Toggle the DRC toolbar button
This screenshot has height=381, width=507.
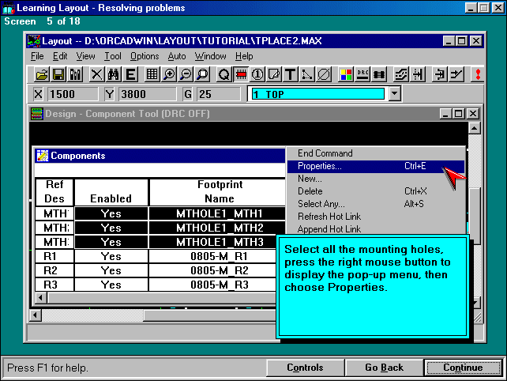point(363,74)
